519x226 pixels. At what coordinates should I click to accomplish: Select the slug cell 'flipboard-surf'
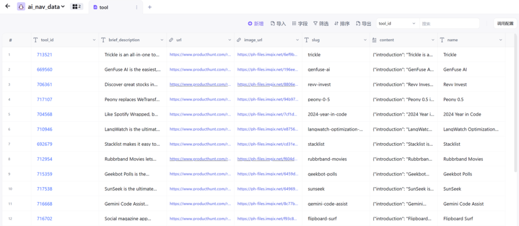(x=336, y=219)
